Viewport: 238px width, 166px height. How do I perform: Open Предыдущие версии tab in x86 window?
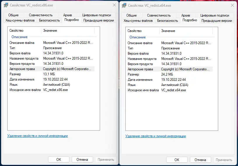click(99, 20)
